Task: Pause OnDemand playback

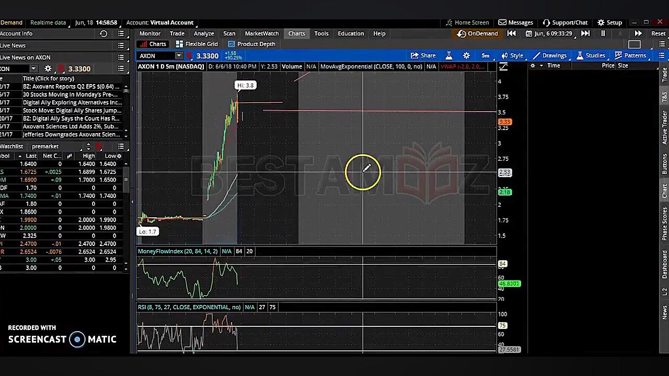Action: [603, 33]
